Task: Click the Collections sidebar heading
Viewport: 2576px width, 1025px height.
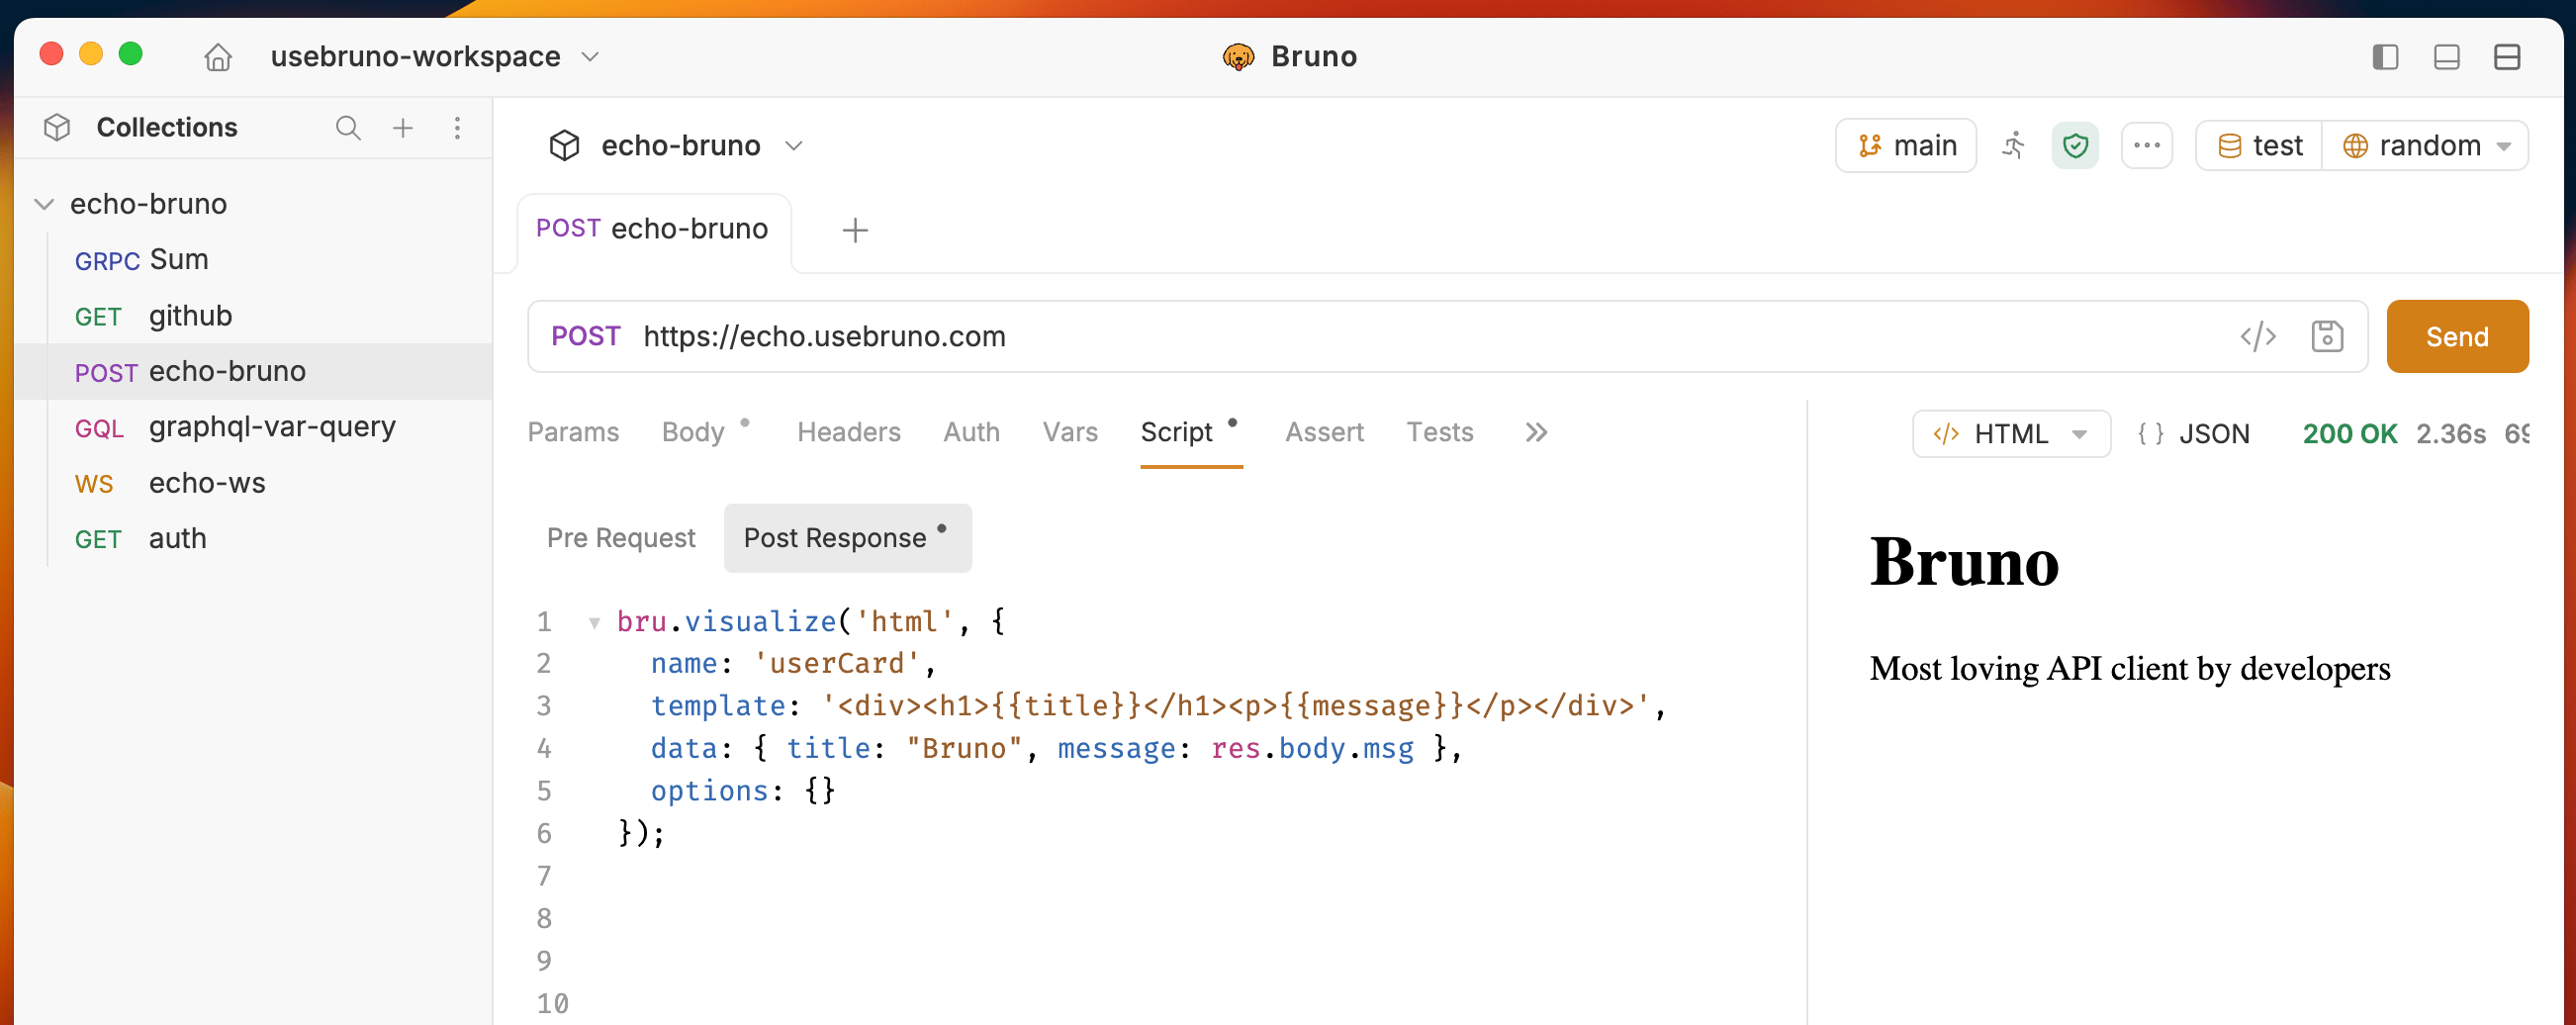Action: click(167, 127)
